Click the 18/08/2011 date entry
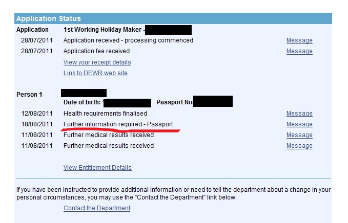 [37, 124]
